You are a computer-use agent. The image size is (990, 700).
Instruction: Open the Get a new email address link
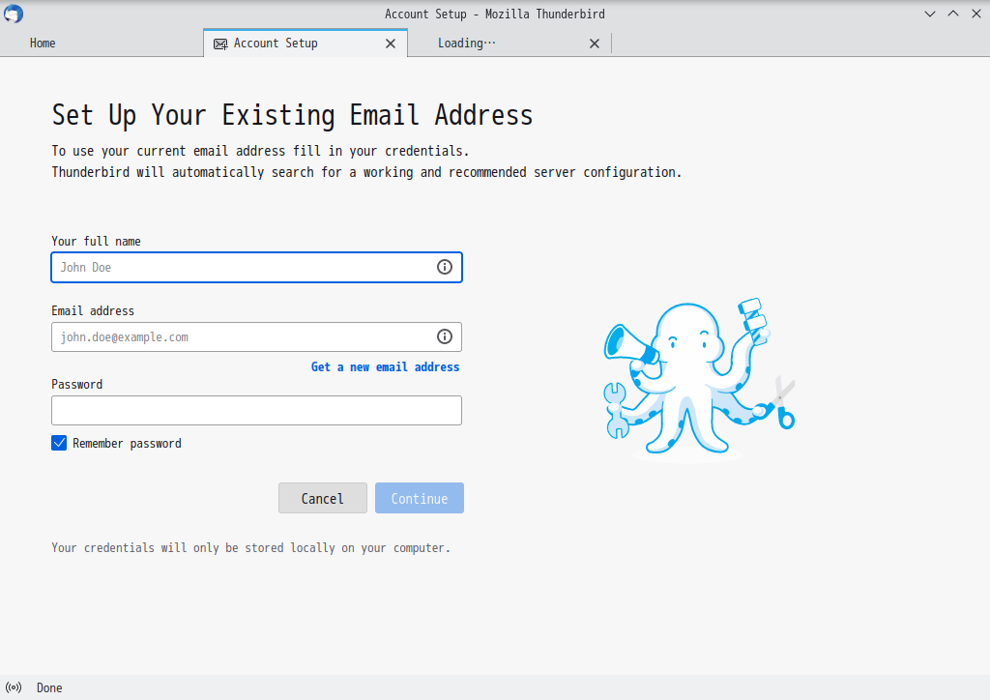(385, 366)
